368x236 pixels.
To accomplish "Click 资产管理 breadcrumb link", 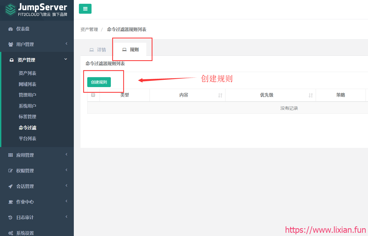I will coord(89,30).
